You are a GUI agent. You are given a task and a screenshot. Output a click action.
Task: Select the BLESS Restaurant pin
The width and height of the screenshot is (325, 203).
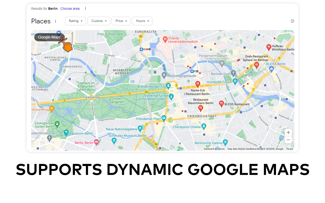[x=221, y=104]
